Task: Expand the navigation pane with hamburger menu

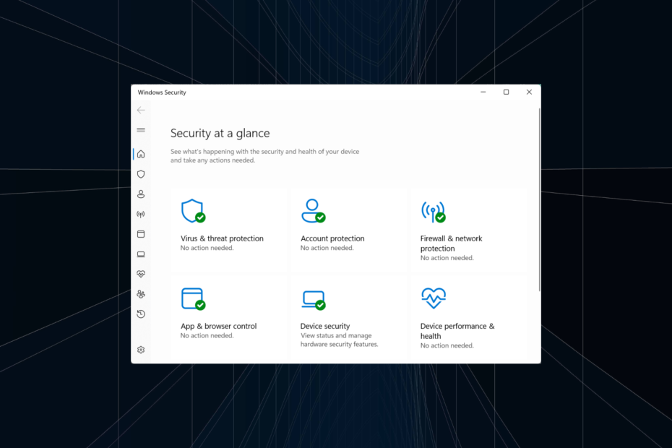Action: pyautogui.click(x=141, y=130)
